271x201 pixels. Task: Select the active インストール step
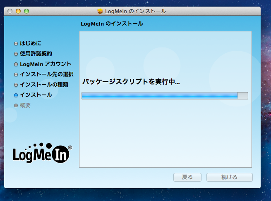click(33, 95)
